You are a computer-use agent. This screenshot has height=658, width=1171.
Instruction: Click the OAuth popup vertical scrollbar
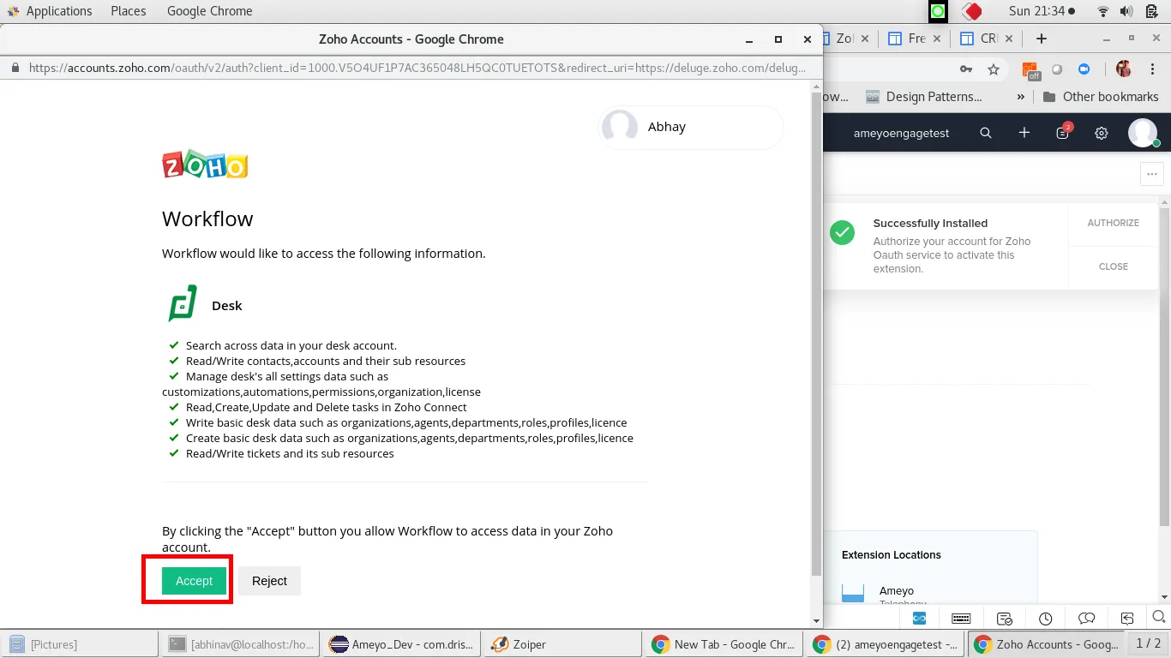(816, 334)
